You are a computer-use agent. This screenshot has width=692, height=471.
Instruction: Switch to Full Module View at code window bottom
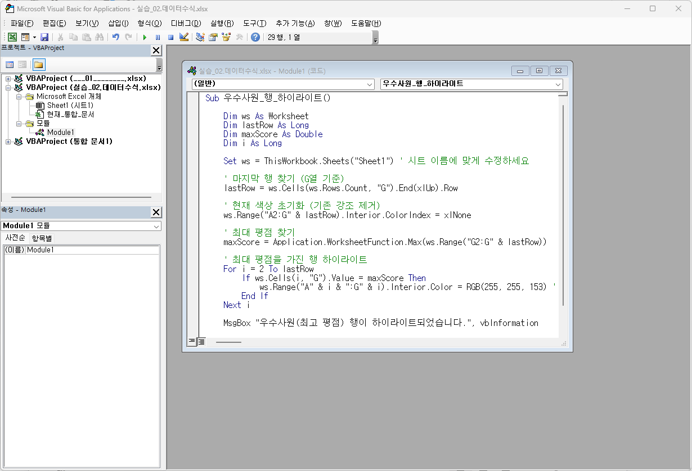coord(201,341)
